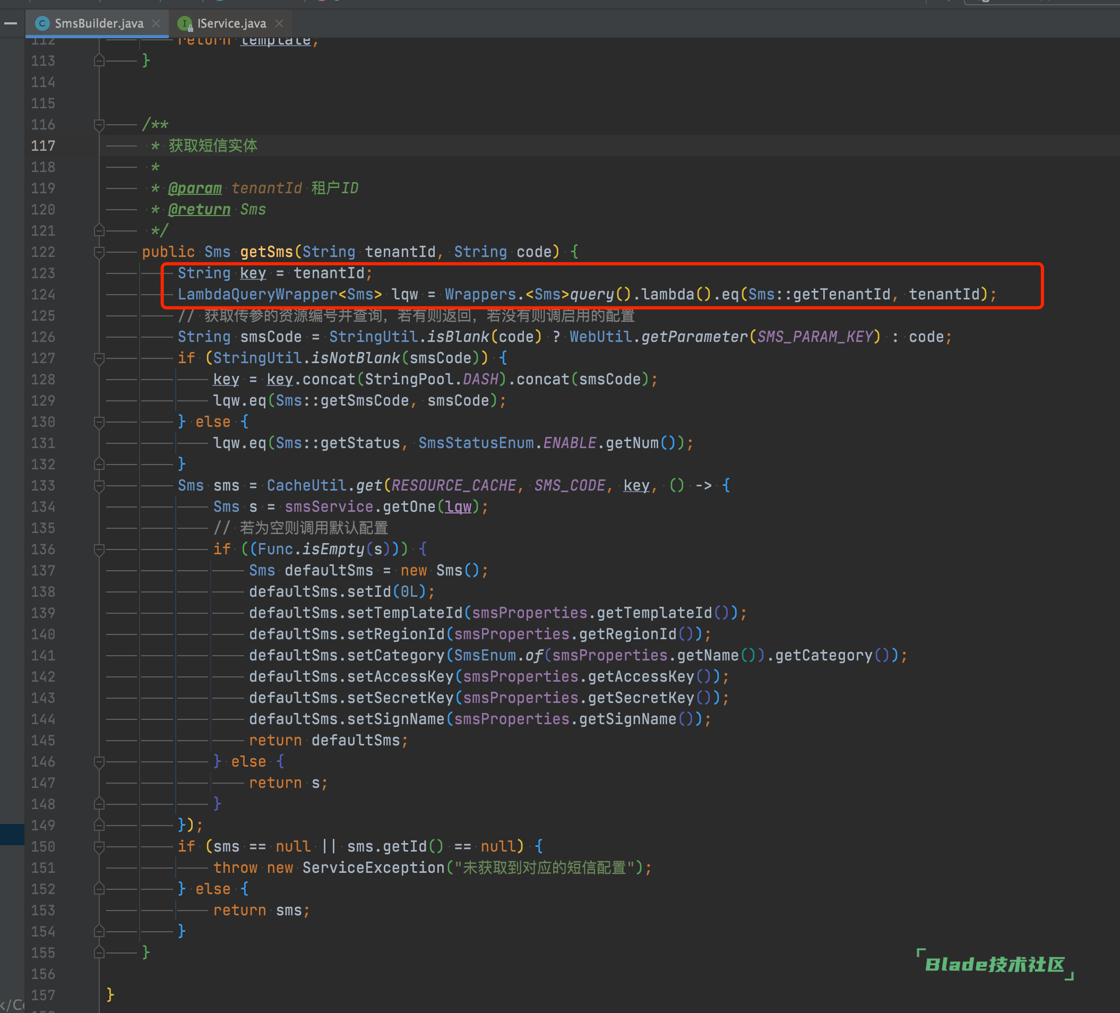Close the IService.java tab
Image resolution: width=1120 pixels, height=1013 pixels.
[x=279, y=23]
